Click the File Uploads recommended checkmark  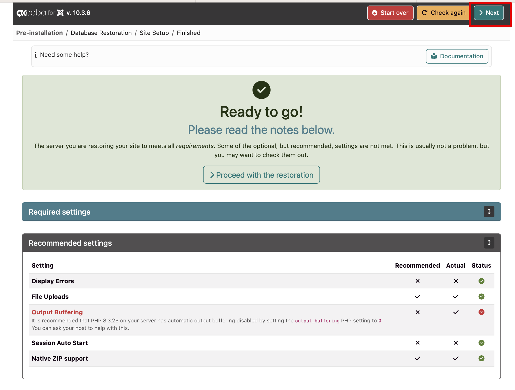[417, 297]
